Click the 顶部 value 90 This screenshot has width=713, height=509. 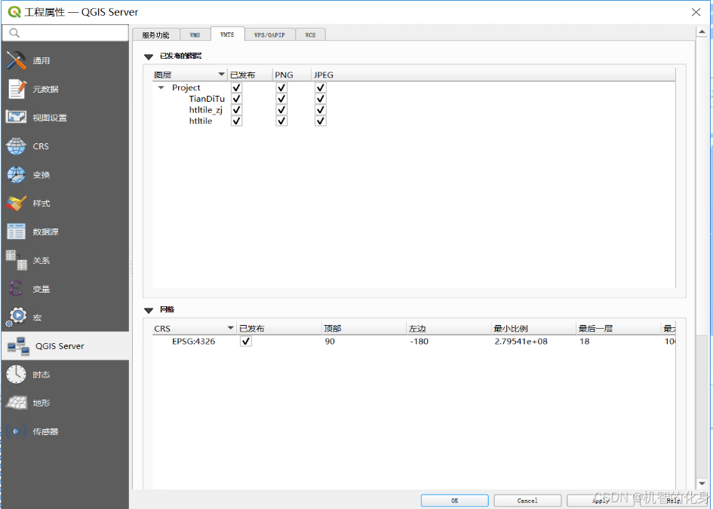(x=330, y=342)
